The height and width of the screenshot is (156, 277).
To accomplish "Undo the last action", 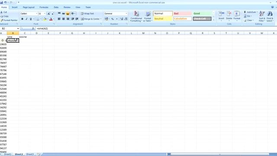I will tap(5, 2).
